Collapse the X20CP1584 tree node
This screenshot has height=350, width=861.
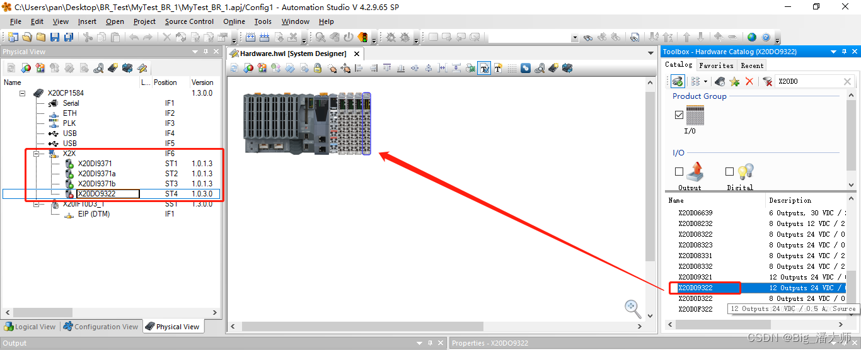22,93
